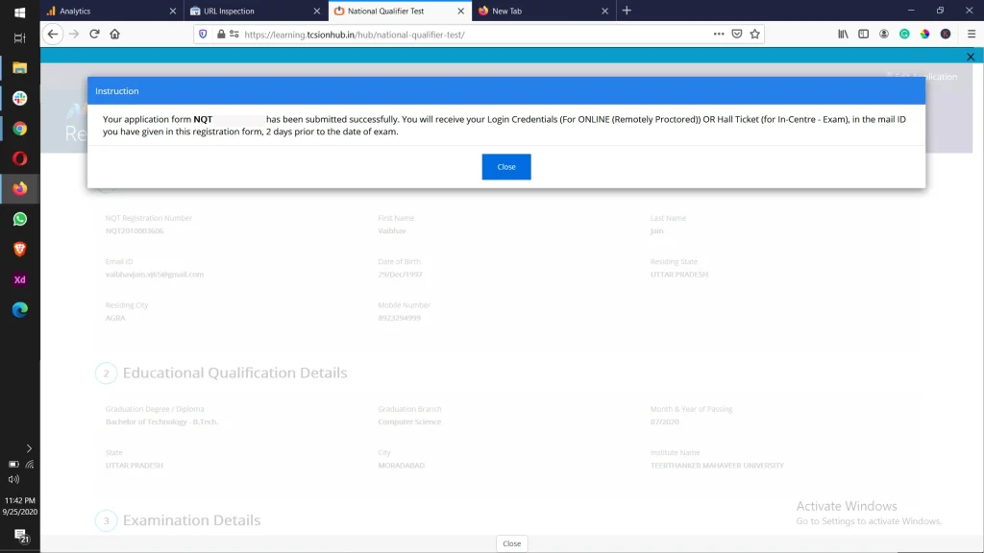Show hidden system tray icons
This screenshot has width=984, height=553.
click(29, 448)
